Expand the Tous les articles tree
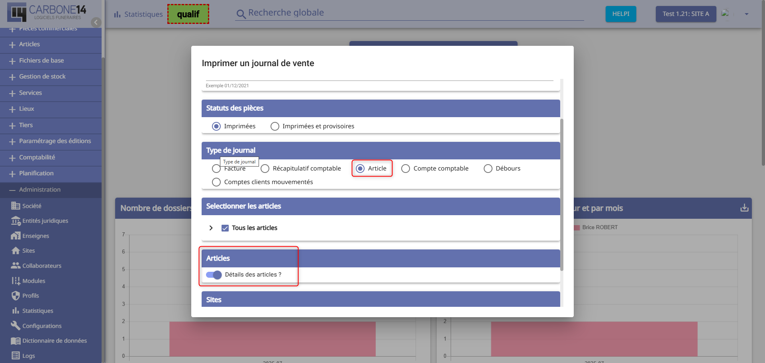Image resolution: width=765 pixels, height=363 pixels. click(x=211, y=228)
